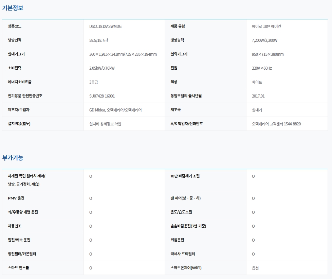Viewport: 332px width, 279px height.
Task: Click the 스마트폰제어(WiFi) 옵션 value
Action: (255, 268)
